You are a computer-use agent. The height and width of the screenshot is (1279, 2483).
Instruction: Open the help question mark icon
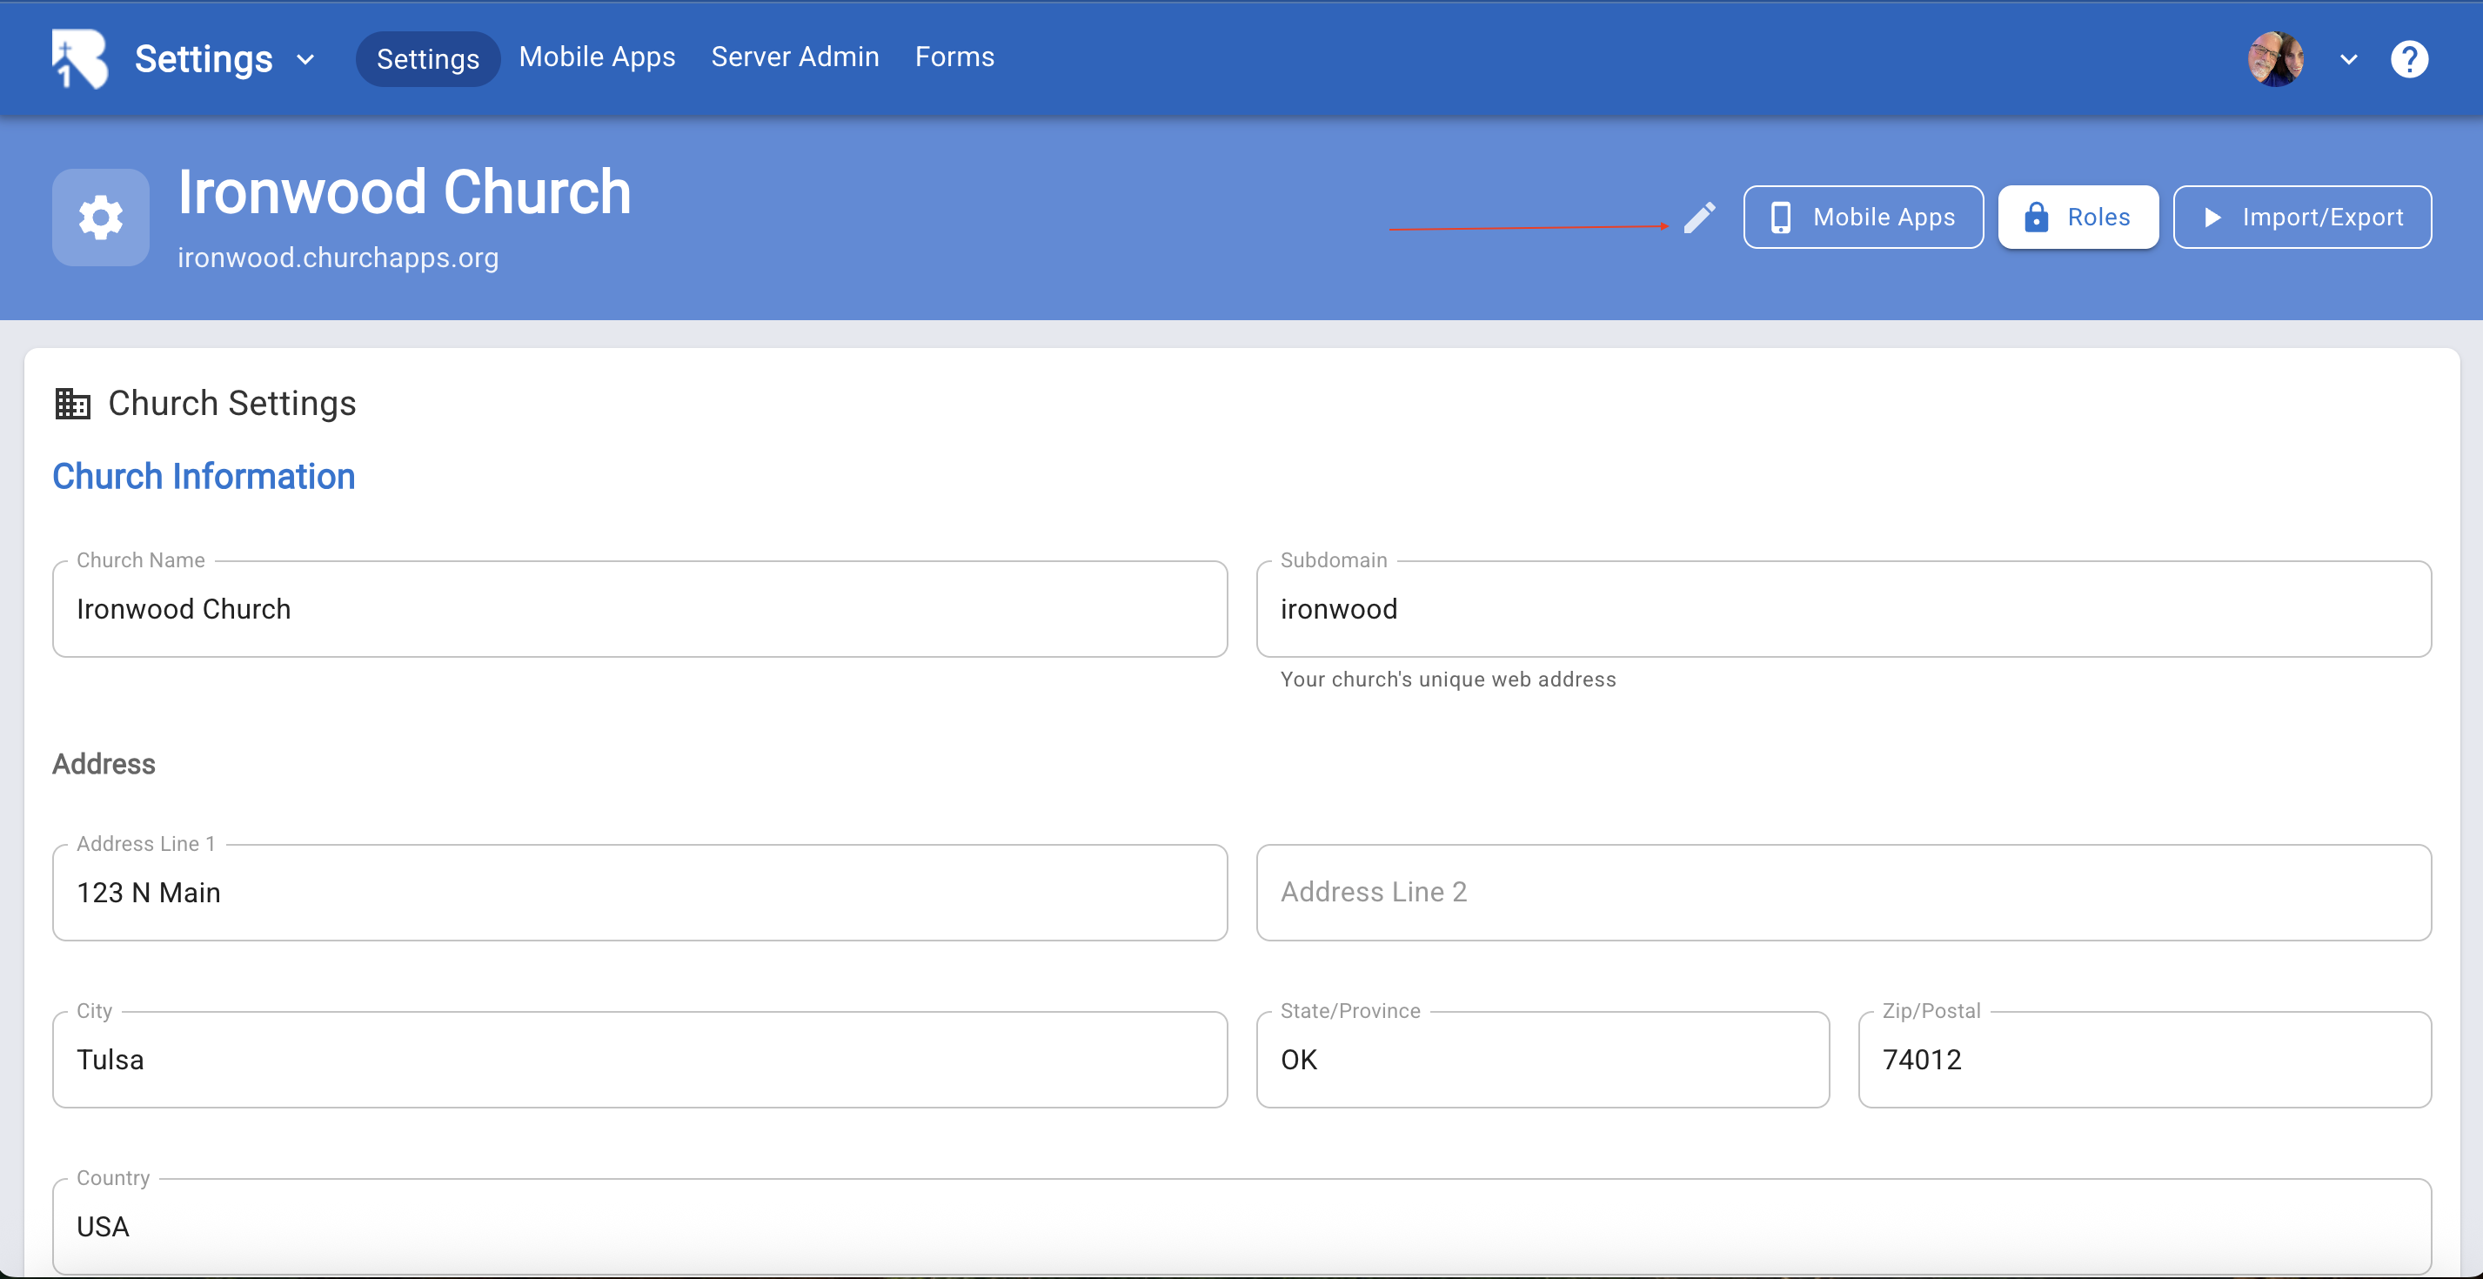tap(2408, 59)
